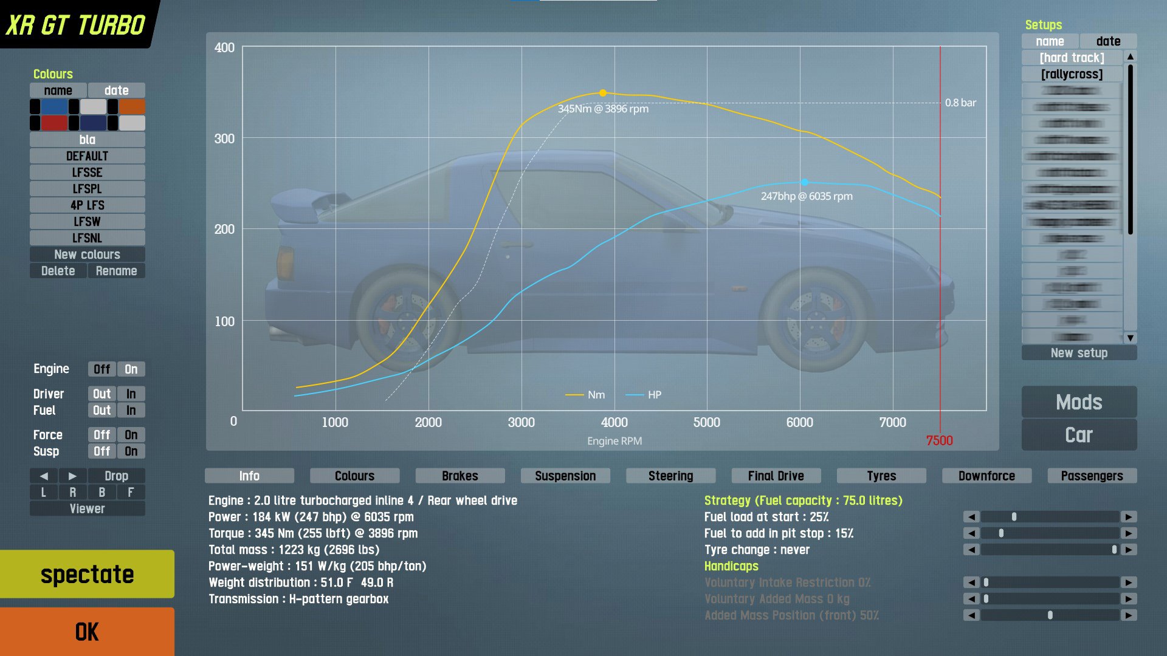Decrease fuel load at start arrow
The image size is (1167, 656).
pos(971,517)
